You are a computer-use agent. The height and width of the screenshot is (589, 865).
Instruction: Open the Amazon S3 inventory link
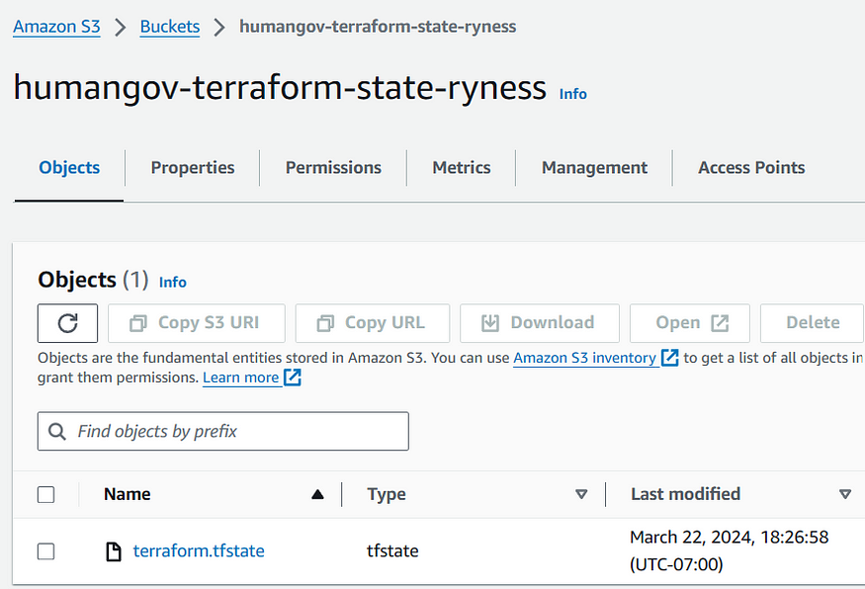click(x=585, y=358)
